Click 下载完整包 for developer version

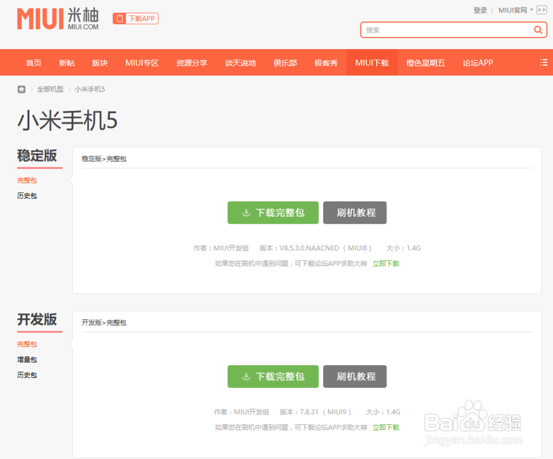[x=273, y=377]
